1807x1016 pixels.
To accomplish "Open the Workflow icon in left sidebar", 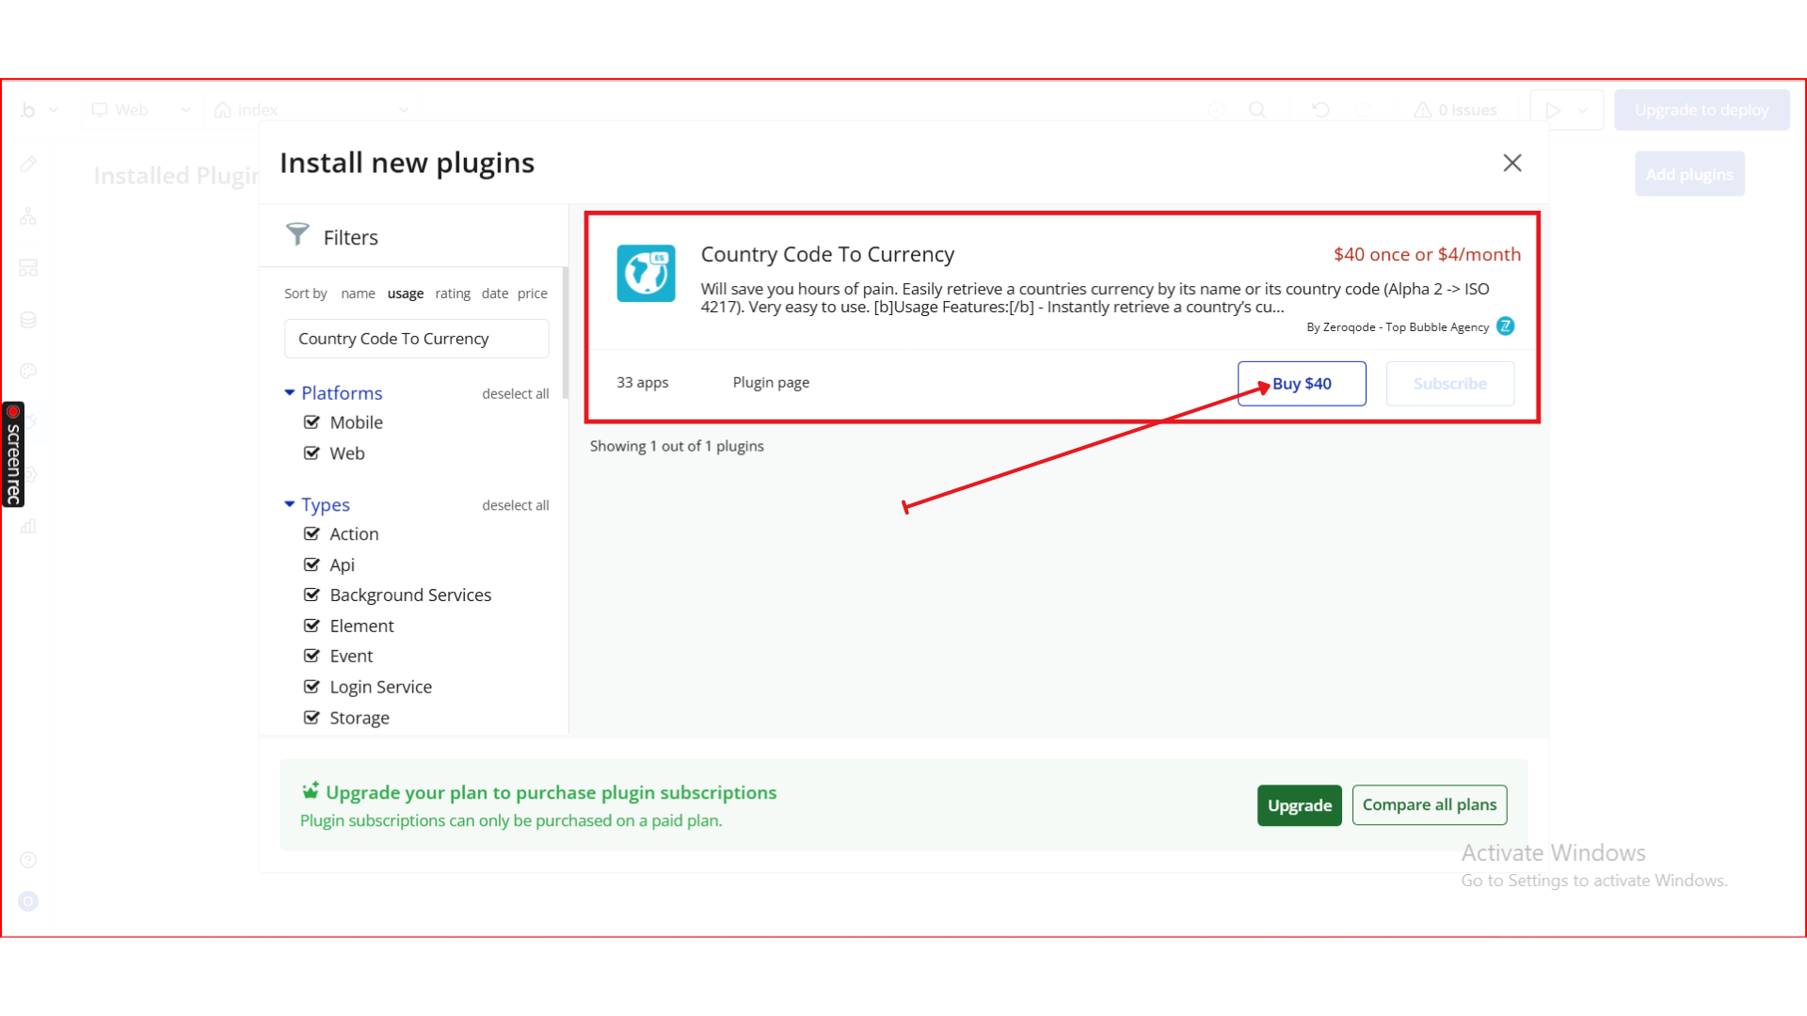I will click(x=28, y=216).
